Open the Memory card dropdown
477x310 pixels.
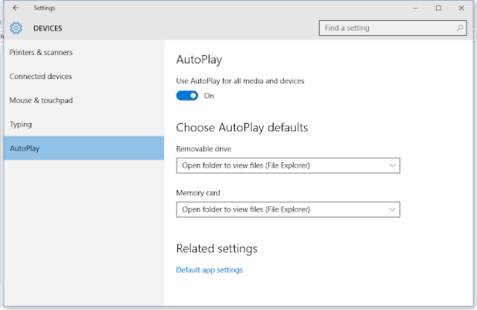click(288, 209)
